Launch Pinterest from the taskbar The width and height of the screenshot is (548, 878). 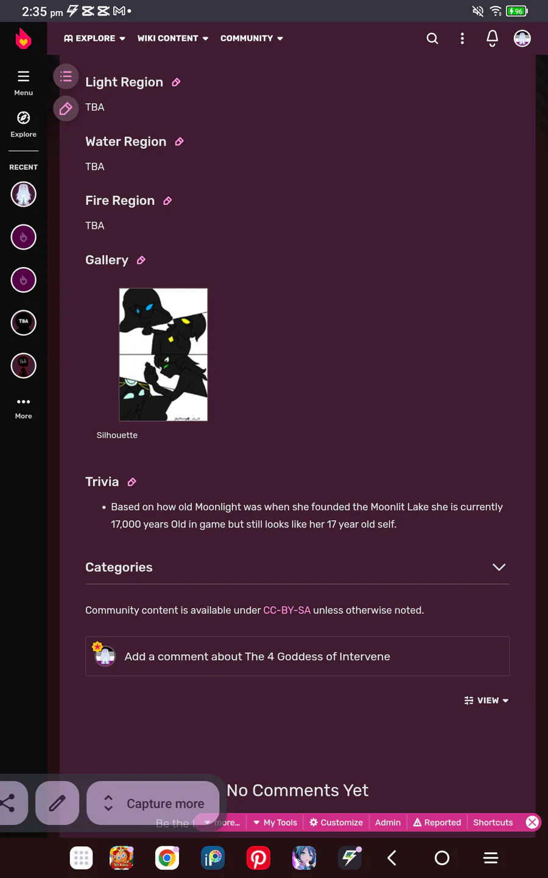[258, 858]
